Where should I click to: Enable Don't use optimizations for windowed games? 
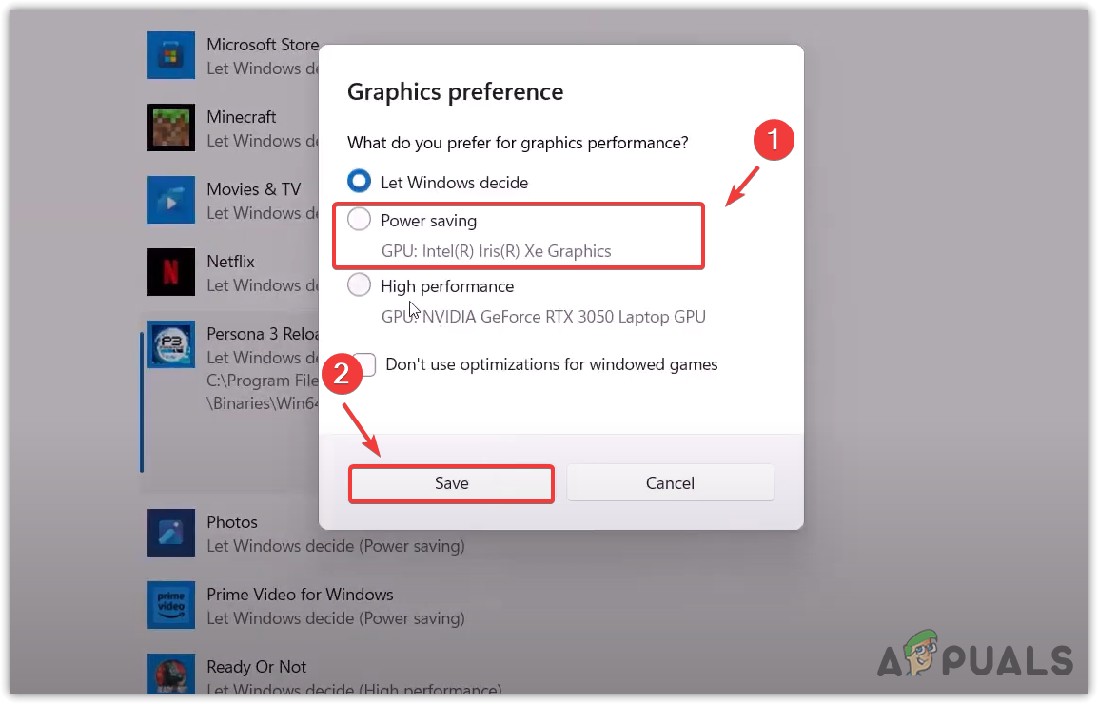click(x=366, y=364)
